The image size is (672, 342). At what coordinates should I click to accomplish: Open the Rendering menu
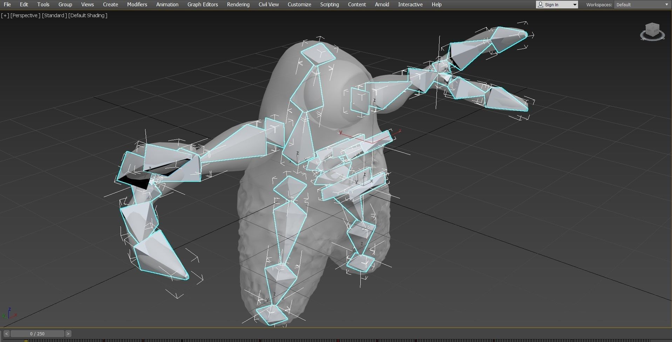click(238, 5)
